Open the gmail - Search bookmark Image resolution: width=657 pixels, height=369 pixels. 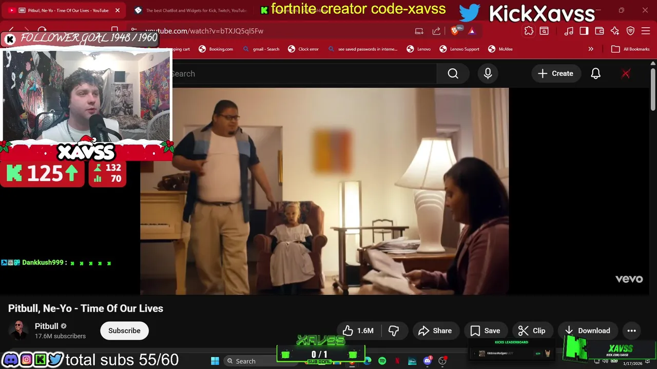(x=261, y=49)
